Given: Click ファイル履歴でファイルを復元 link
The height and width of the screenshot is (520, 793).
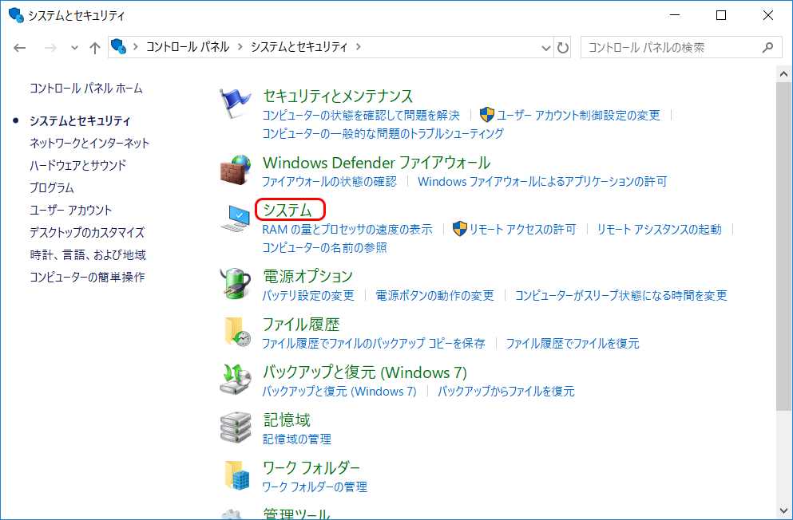Looking at the screenshot, I should 573,344.
